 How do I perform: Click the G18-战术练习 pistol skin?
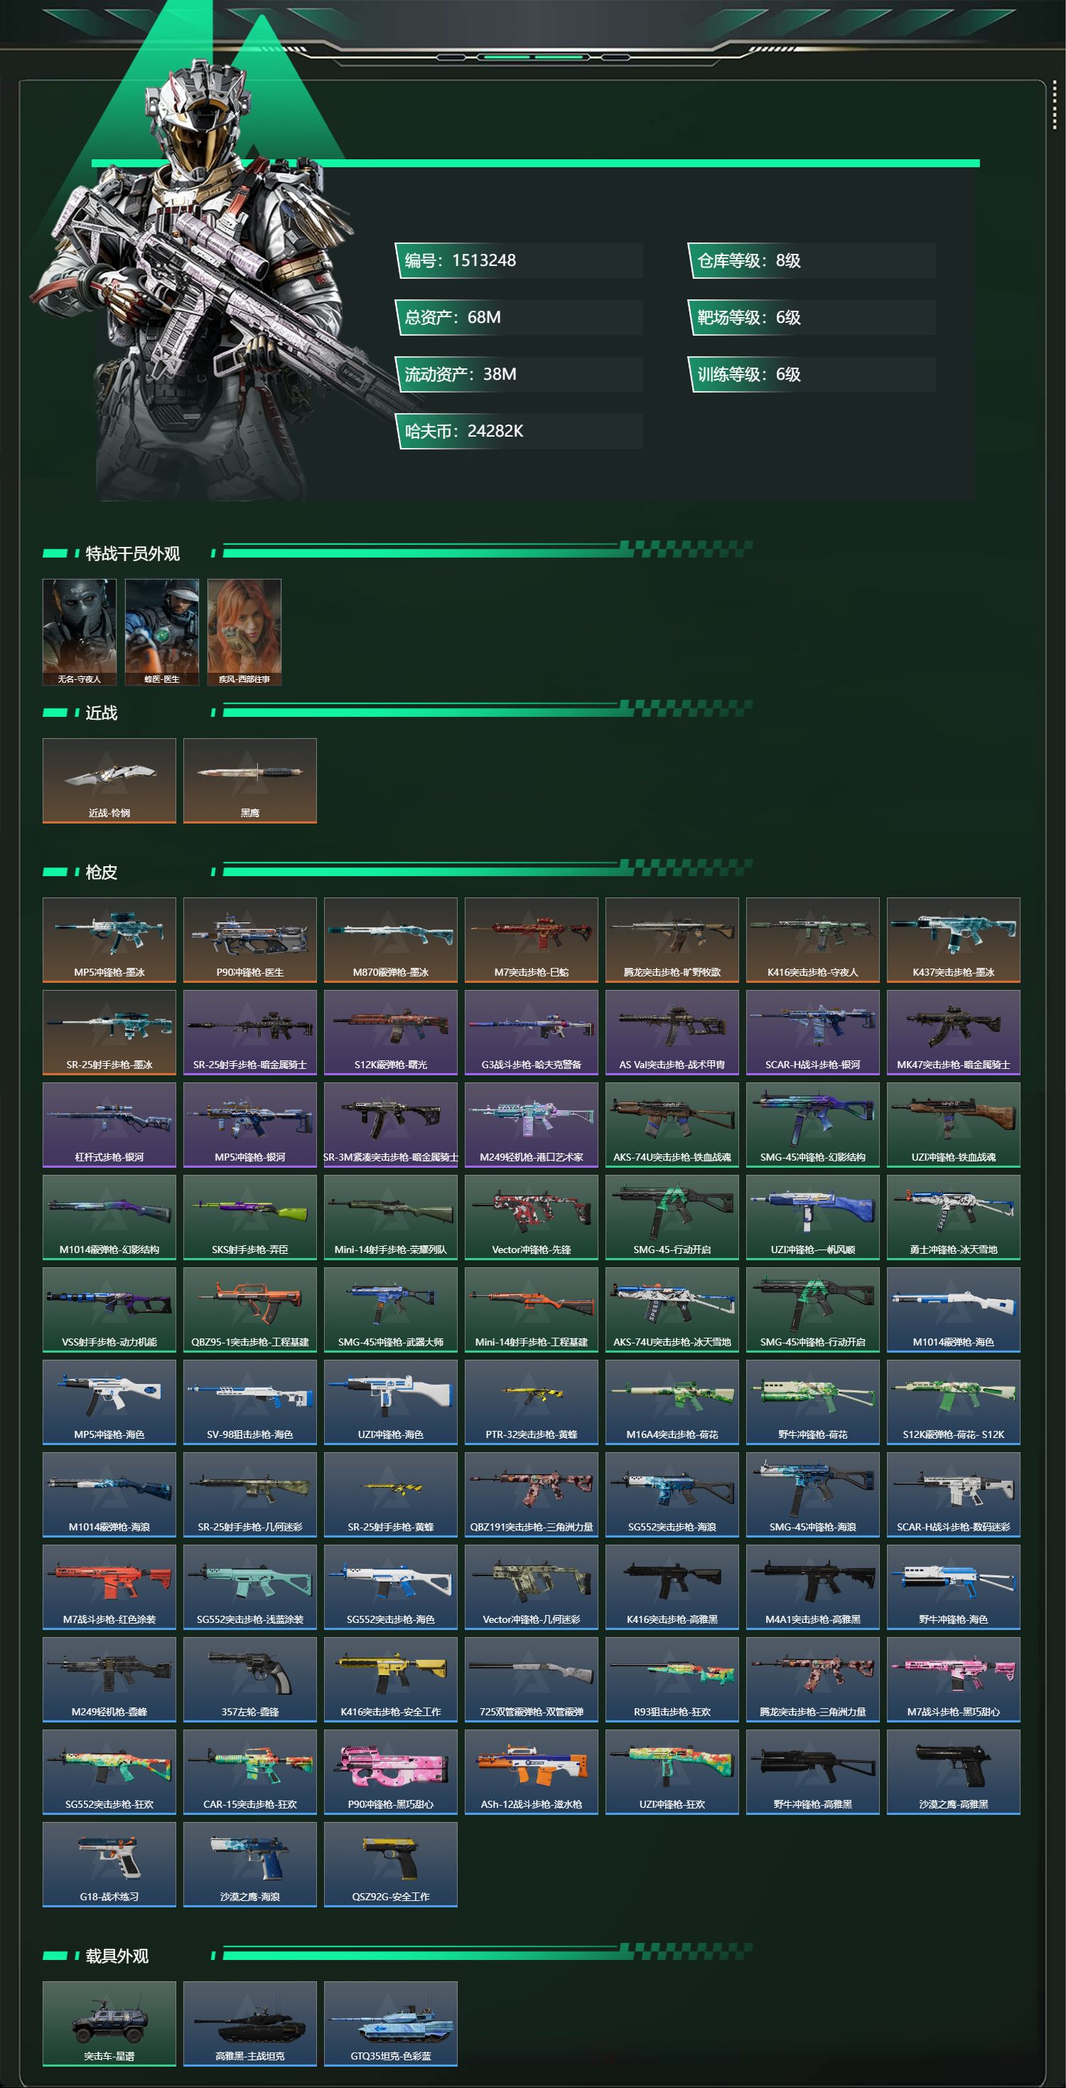coord(109,1863)
